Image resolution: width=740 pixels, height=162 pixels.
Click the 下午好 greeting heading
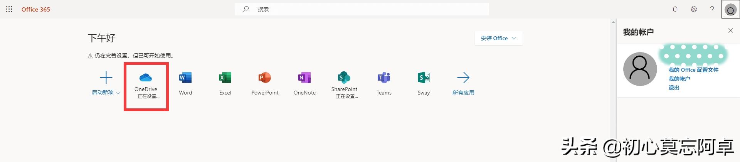pos(102,38)
